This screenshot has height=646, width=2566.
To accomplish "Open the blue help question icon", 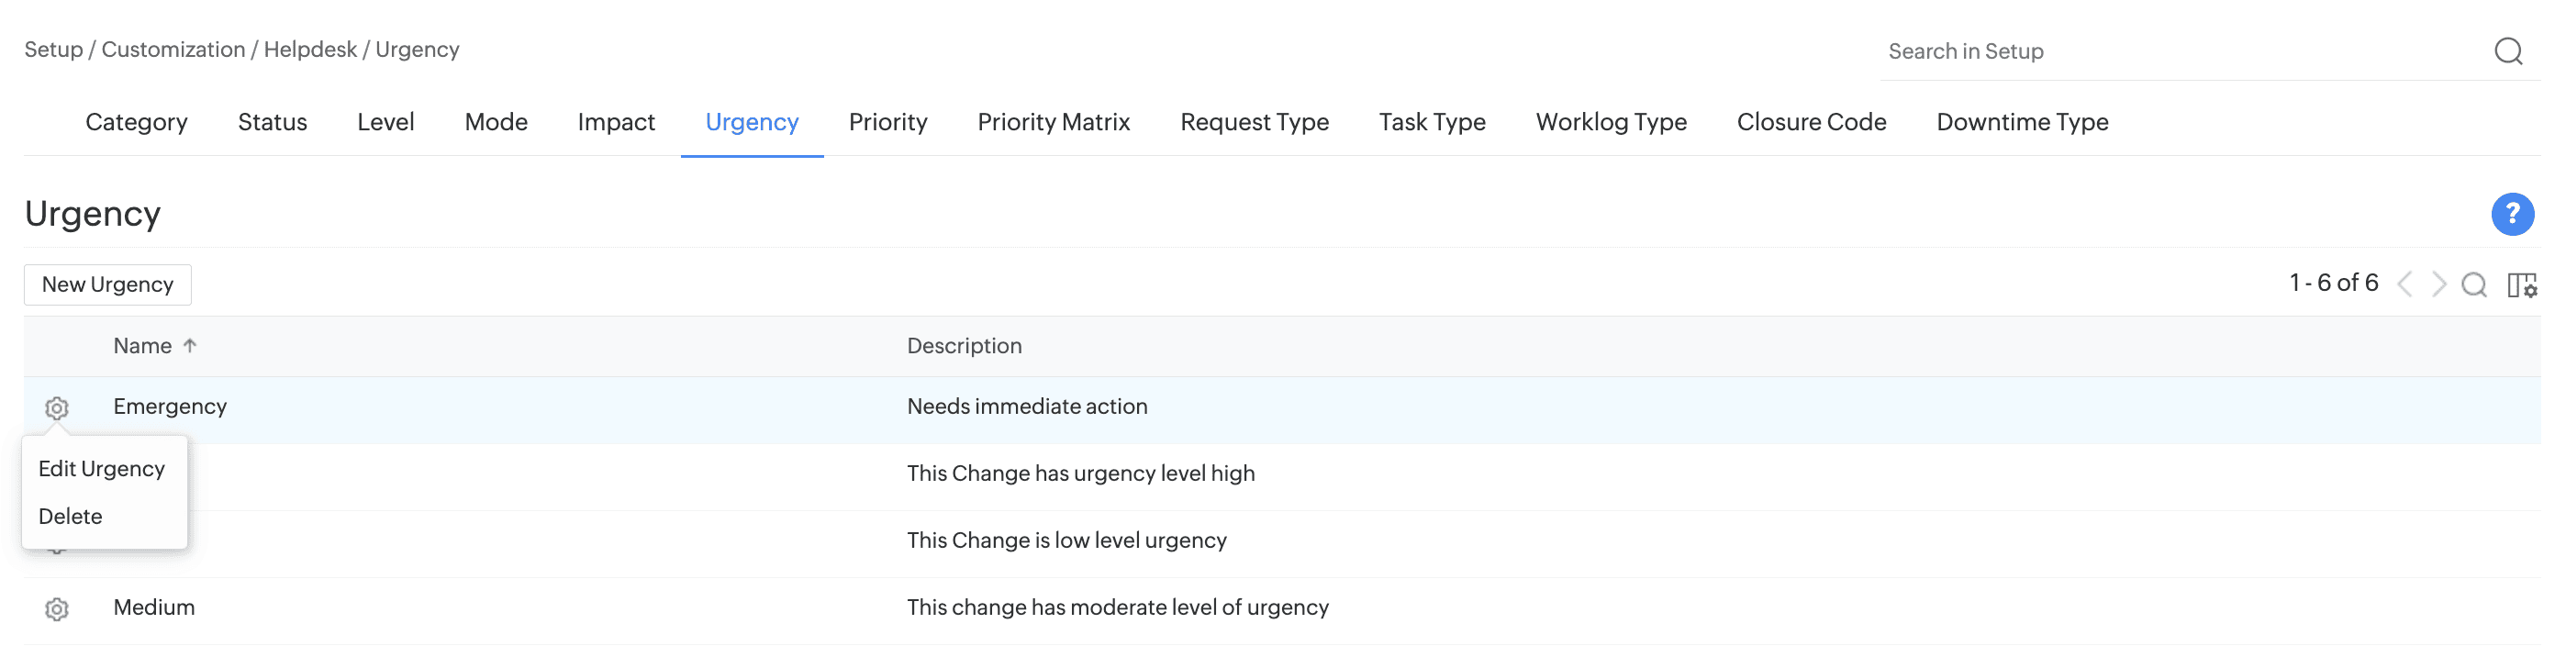I will (x=2511, y=214).
